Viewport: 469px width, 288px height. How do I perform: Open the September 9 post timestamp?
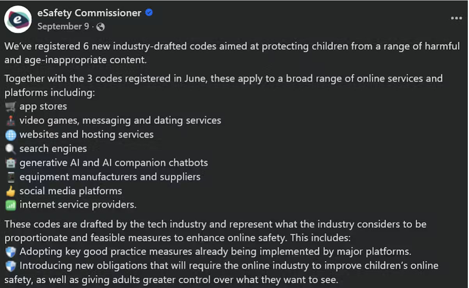pyautogui.click(x=63, y=27)
